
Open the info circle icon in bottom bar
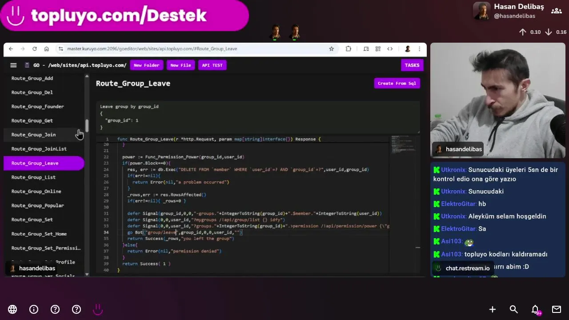[34, 309]
